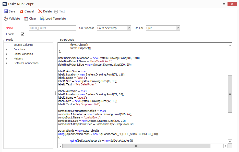Image resolution: width=239 pixels, height=152 pixels.
Task: Click the "My Dropdown List" string text
Action: 88,104
